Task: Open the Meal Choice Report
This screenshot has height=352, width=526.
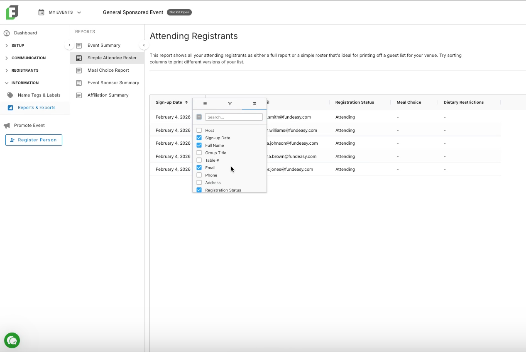Action: [x=107, y=70]
